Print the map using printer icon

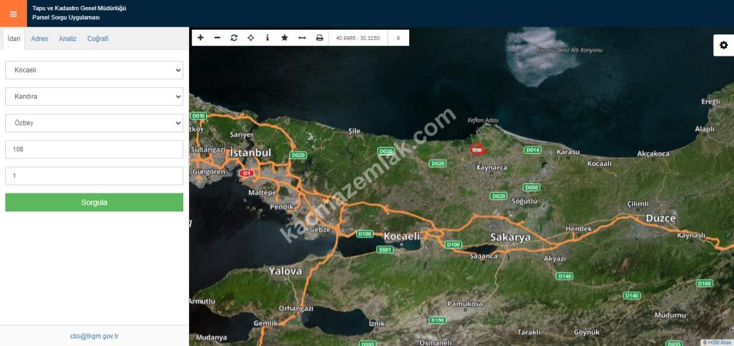(319, 38)
